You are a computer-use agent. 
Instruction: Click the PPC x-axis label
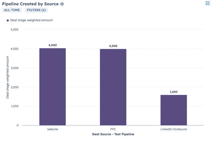point(113,129)
